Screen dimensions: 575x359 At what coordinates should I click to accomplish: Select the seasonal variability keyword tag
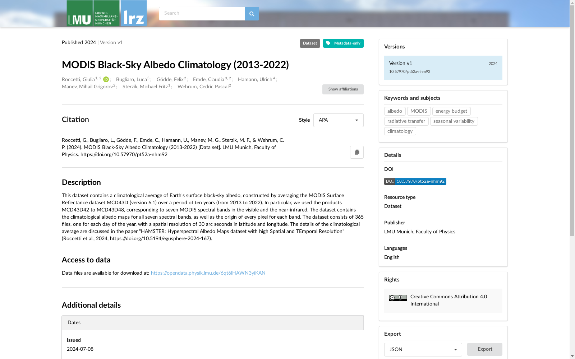(x=454, y=121)
